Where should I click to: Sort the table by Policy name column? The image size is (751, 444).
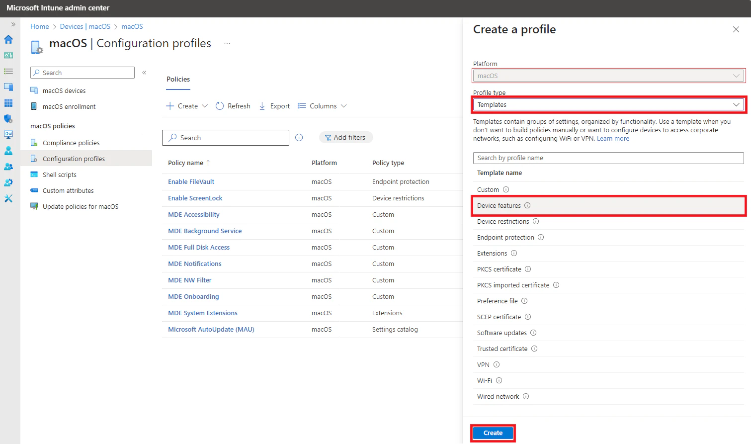189,163
